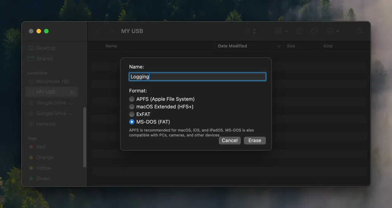
Task: Click the Shared folder icon in sidebar
Action: [x=31, y=59]
